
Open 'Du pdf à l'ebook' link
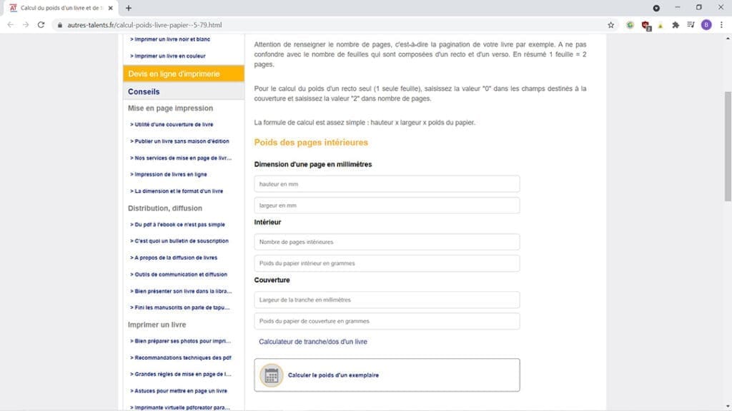point(177,225)
